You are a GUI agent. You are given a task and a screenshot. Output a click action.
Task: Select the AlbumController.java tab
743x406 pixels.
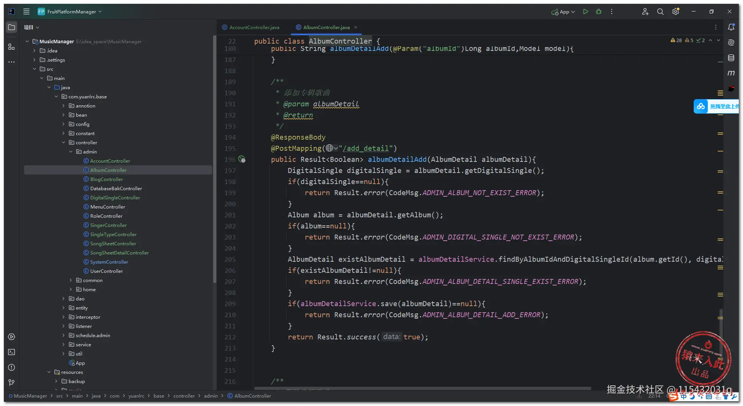323,27
